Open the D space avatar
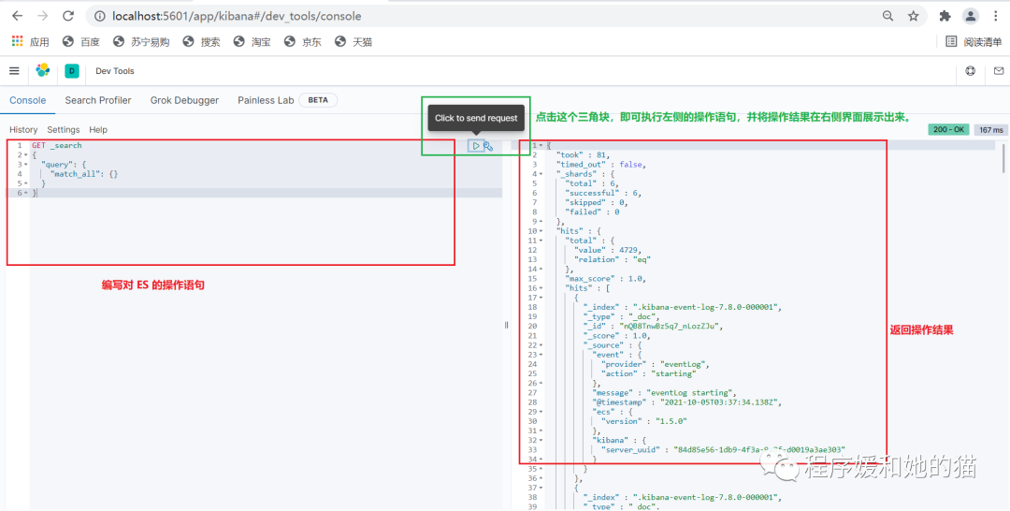The image size is (1010, 511). point(72,71)
